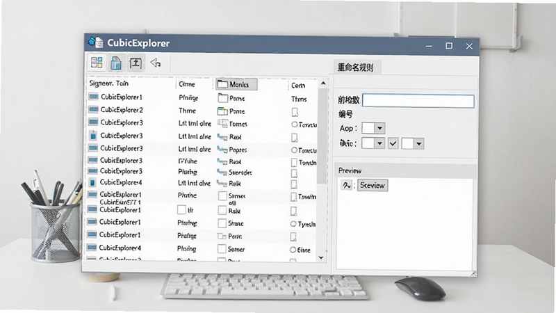Click the folder icon beside "Pome"
This screenshot has width=556, height=313.
[222, 98]
